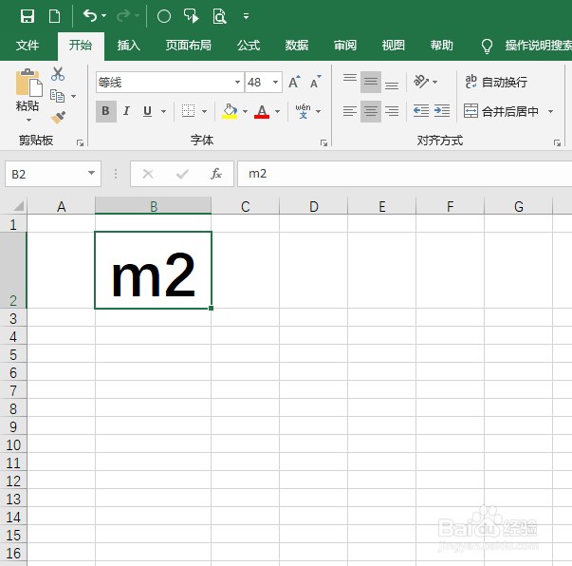This screenshot has height=566, width=572.
Task: Toggle Italic formatting
Action: 126,111
